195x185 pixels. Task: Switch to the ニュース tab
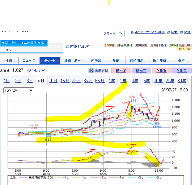pyautogui.click(x=29, y=61)
